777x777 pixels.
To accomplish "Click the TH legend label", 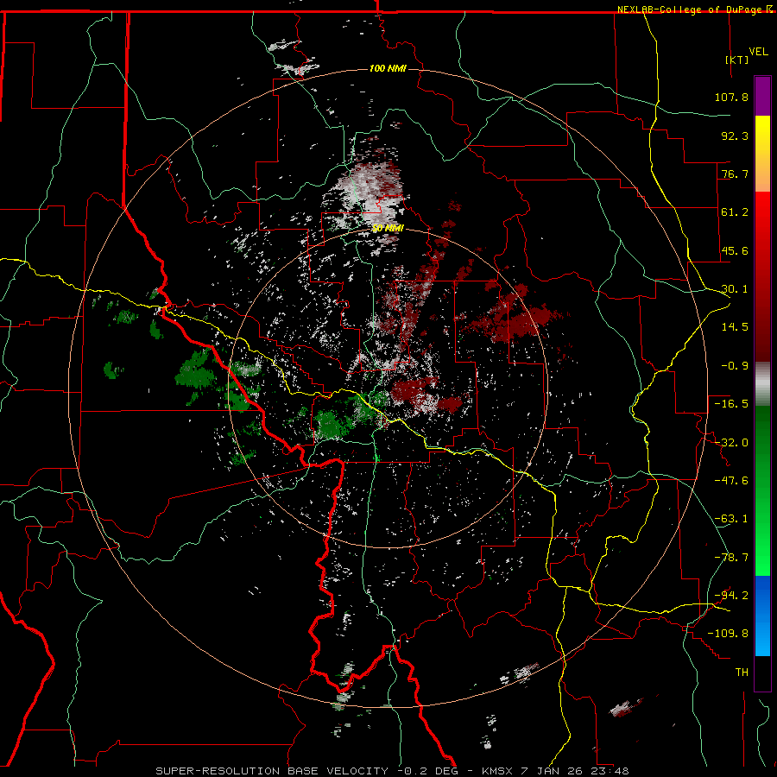I will pos(742,672).
